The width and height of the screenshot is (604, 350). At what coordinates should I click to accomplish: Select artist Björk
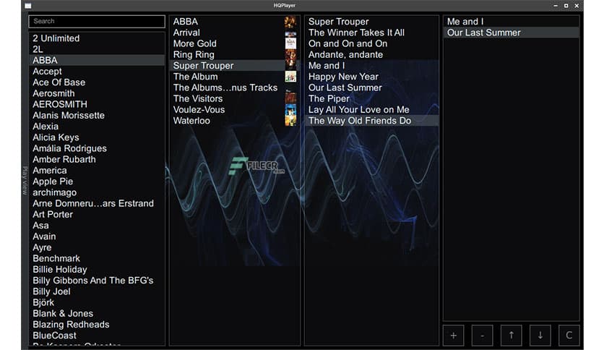tap(97, 302)
